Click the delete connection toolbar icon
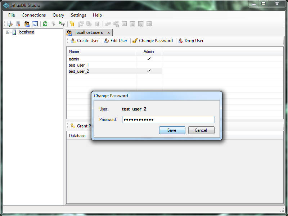 18,24
